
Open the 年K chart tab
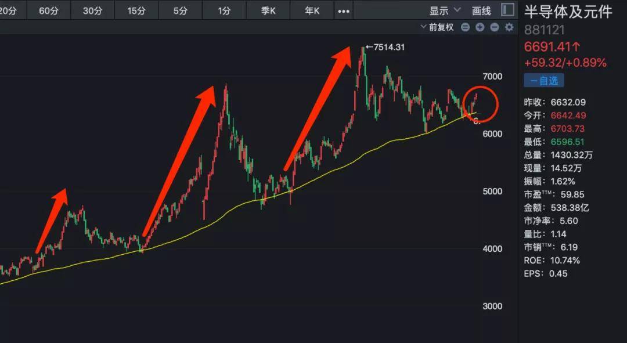312,11
